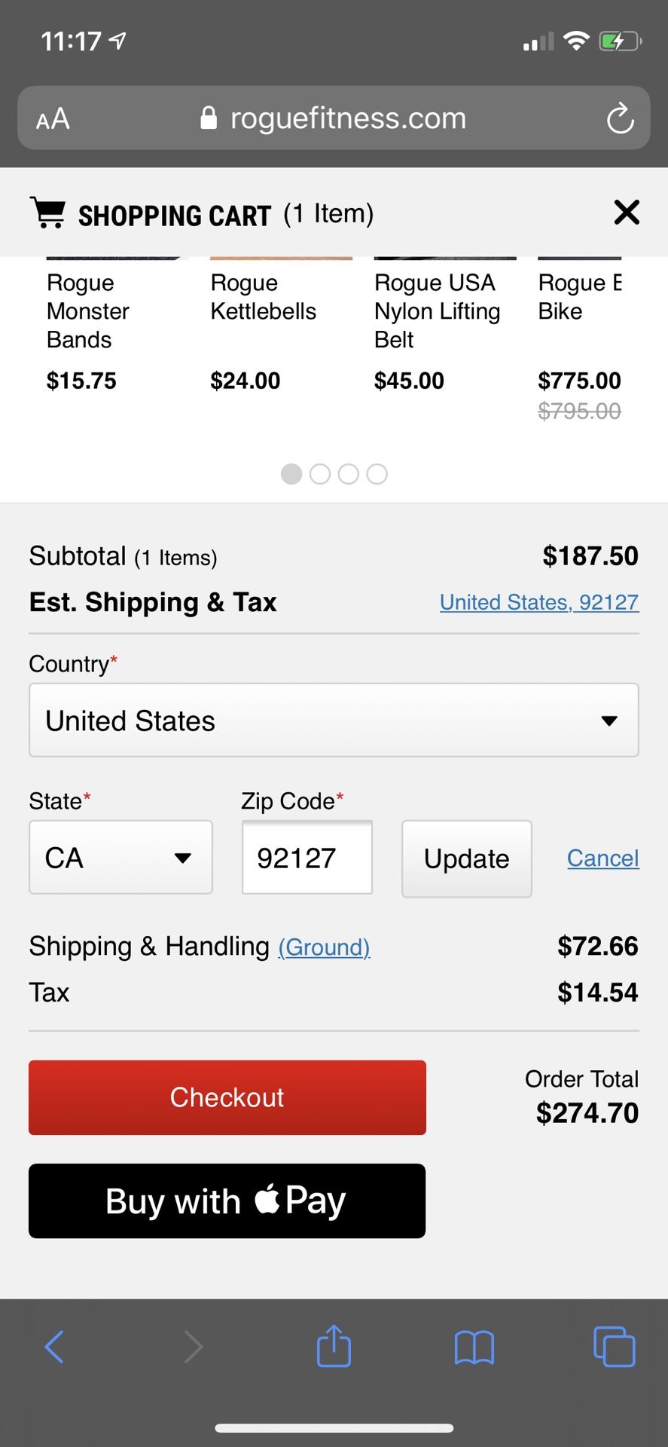Click the Zip Code field
Screen dimensions: 668x1447
pyautogui.click(x=307, y=858)
